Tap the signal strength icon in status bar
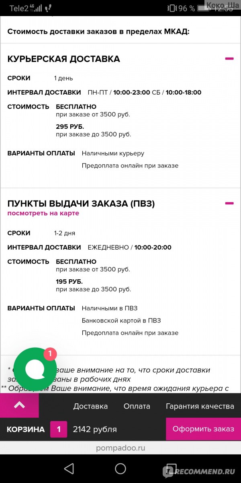Screen dimensions: 241x483 (x=37, y=8)
